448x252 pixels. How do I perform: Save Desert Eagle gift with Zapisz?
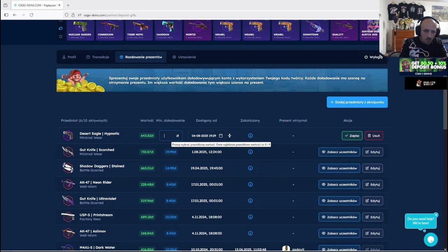tap(352, 136)
